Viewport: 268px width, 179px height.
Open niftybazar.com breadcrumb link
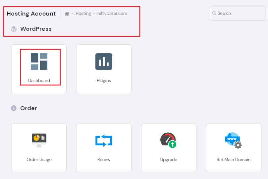pos(112,14)
